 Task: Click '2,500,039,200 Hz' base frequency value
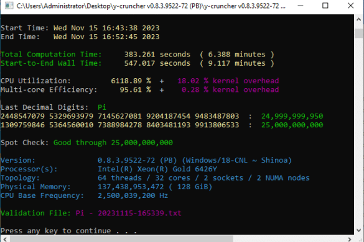click(133, 195)
